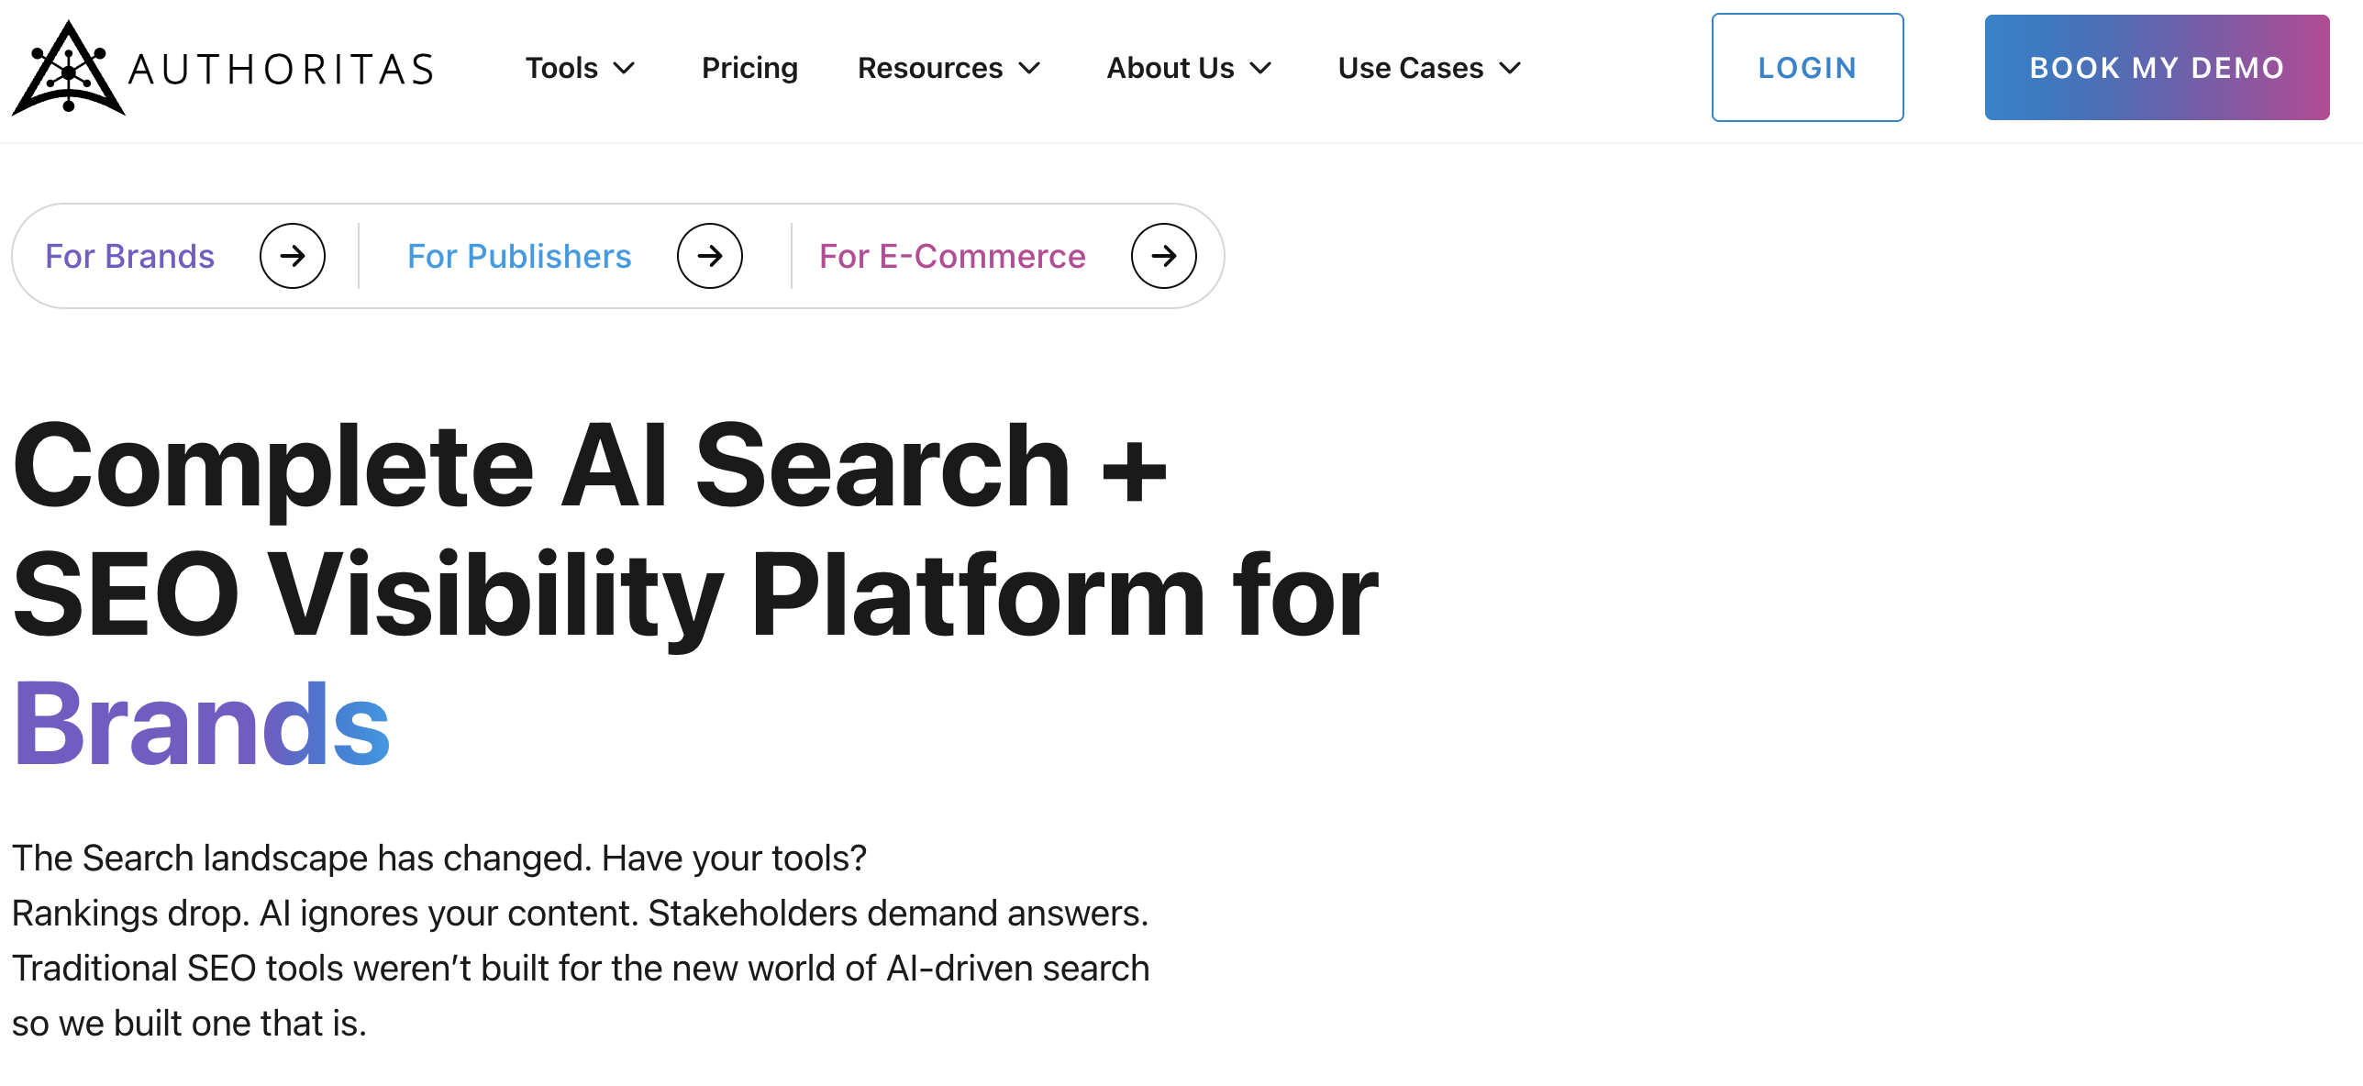Open the Use Cases menu label
The height and width of the screenshot is (1086, 2363).
(x=1411, y=68)
